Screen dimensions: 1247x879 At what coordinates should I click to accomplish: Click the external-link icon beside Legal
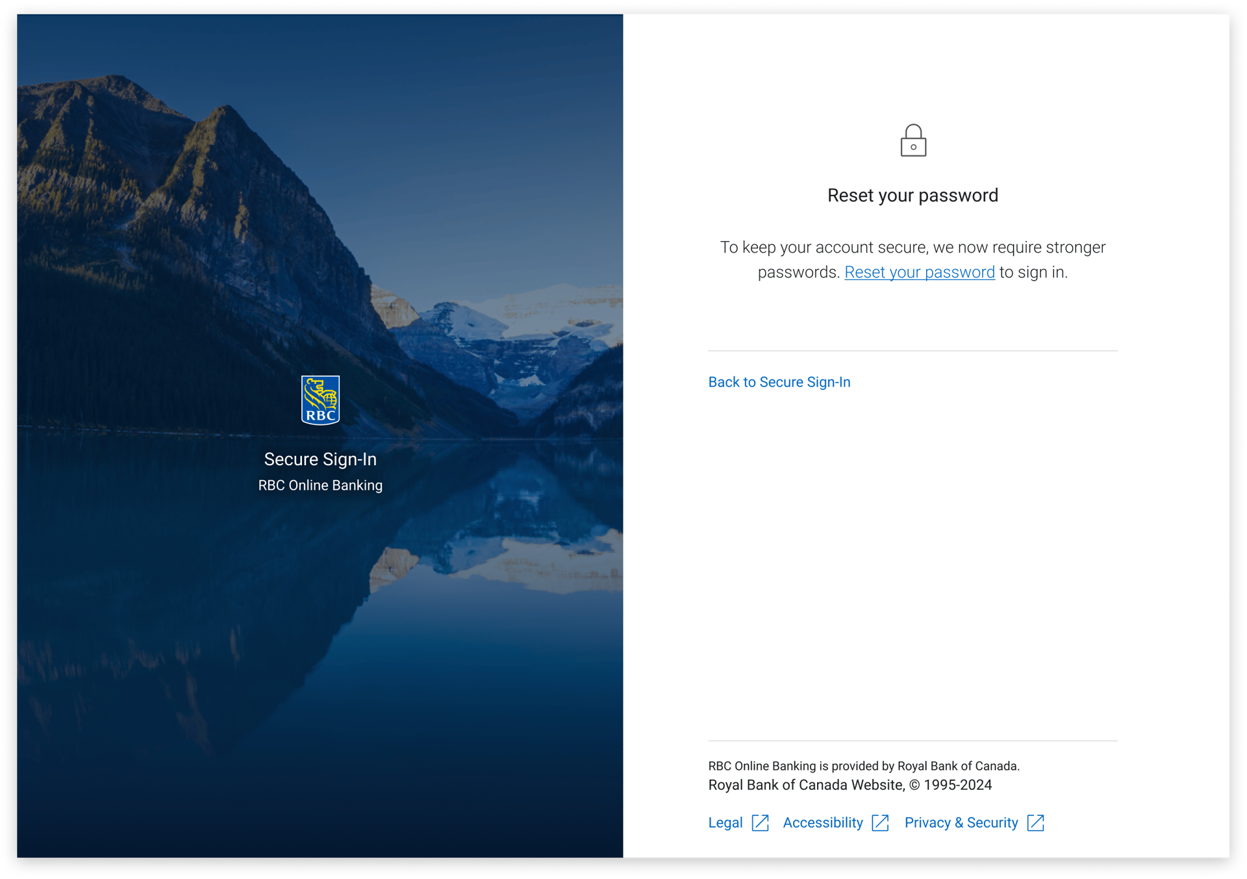760,822
